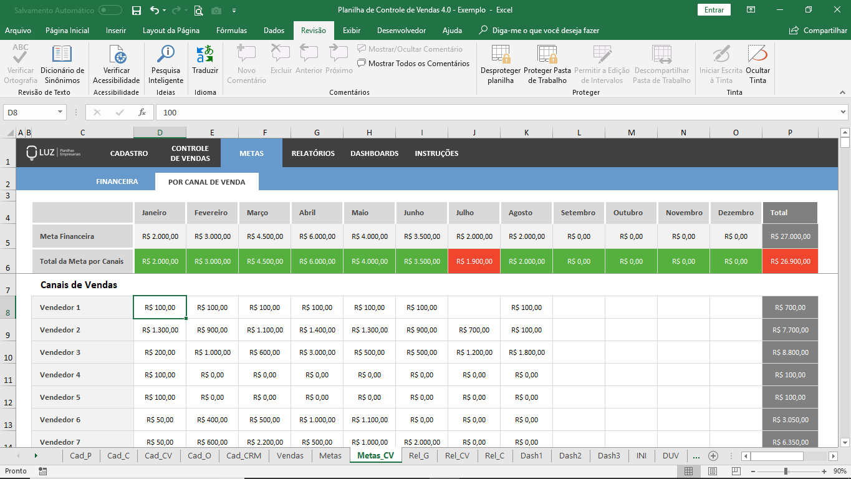Open Pesquisa Inteligente pane

pyautogui.click(x=166, y=65)
